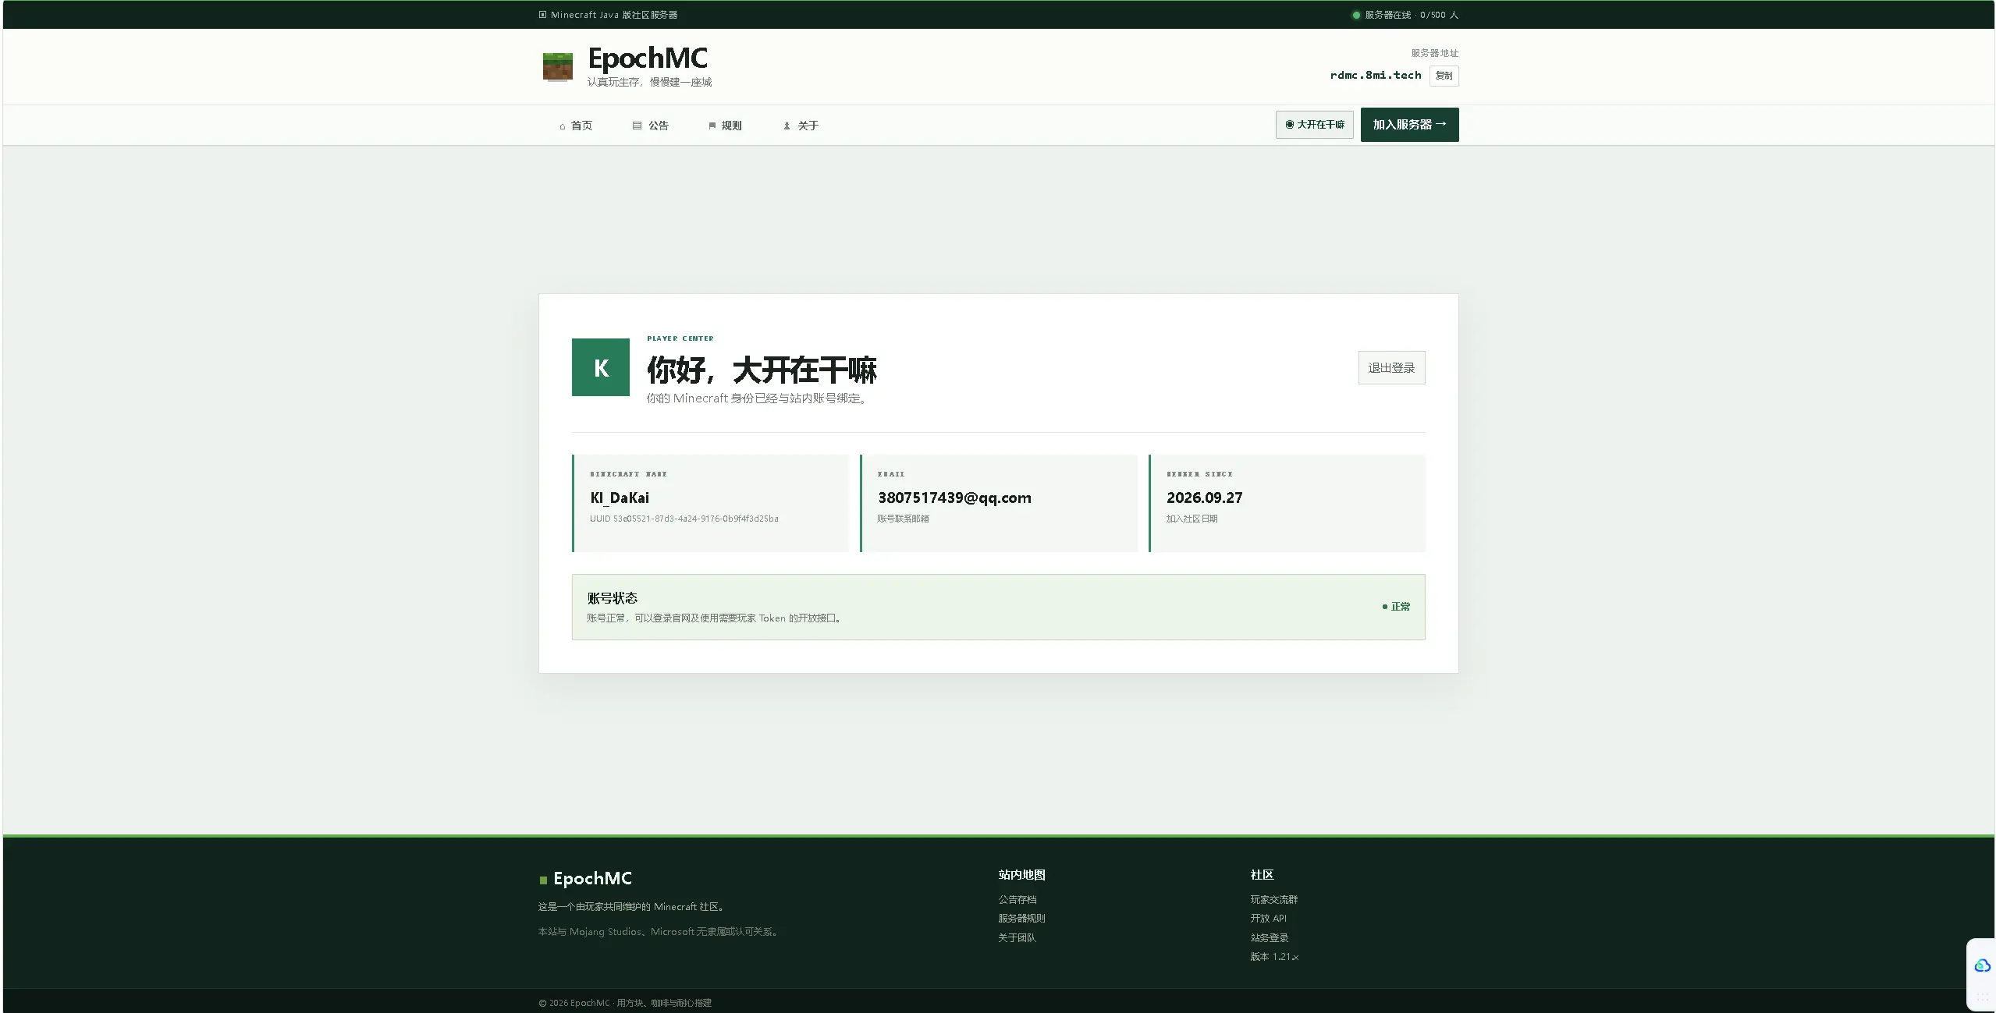Click the UUID text under Minecraft name
Viewport: 1996px width, 1013px height.
(x=684, y=519)
